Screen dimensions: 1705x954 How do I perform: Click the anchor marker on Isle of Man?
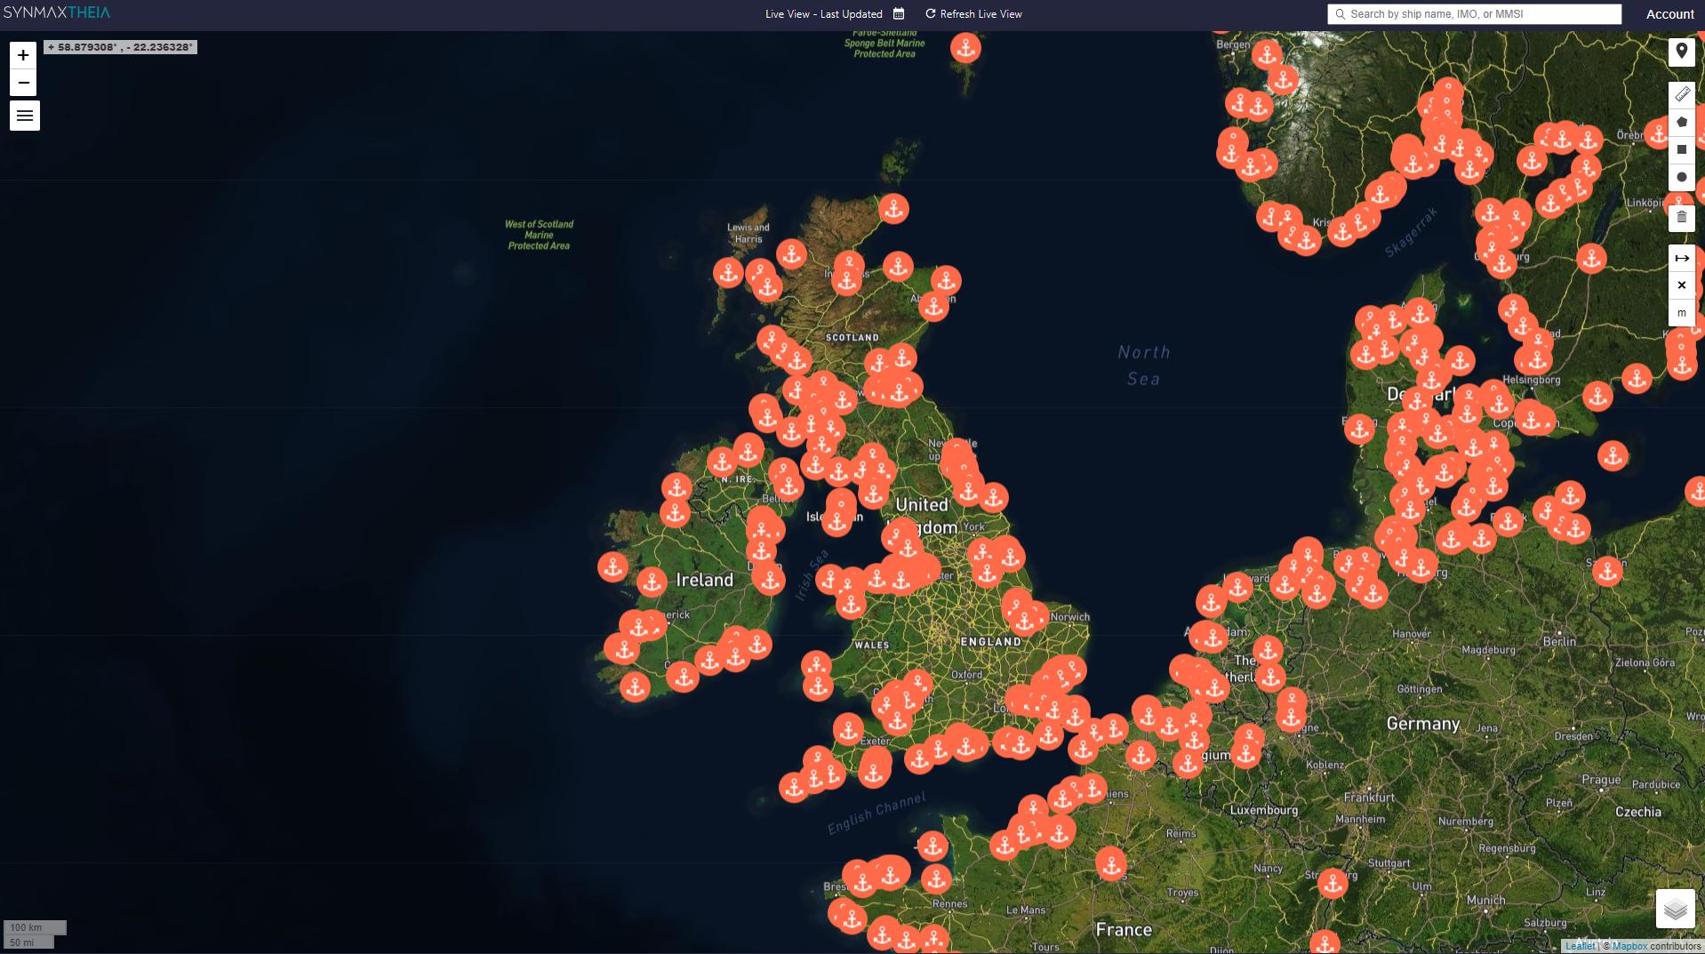[836, 521]
